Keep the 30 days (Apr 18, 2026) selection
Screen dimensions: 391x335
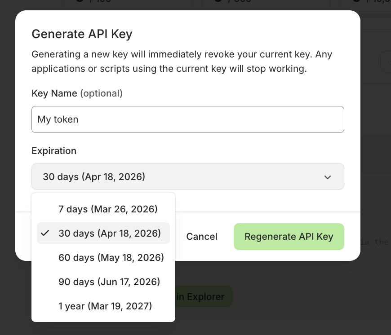[x=109, y=233]
